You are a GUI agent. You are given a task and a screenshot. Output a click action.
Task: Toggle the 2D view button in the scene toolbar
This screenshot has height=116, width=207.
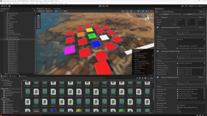point(127,11)
